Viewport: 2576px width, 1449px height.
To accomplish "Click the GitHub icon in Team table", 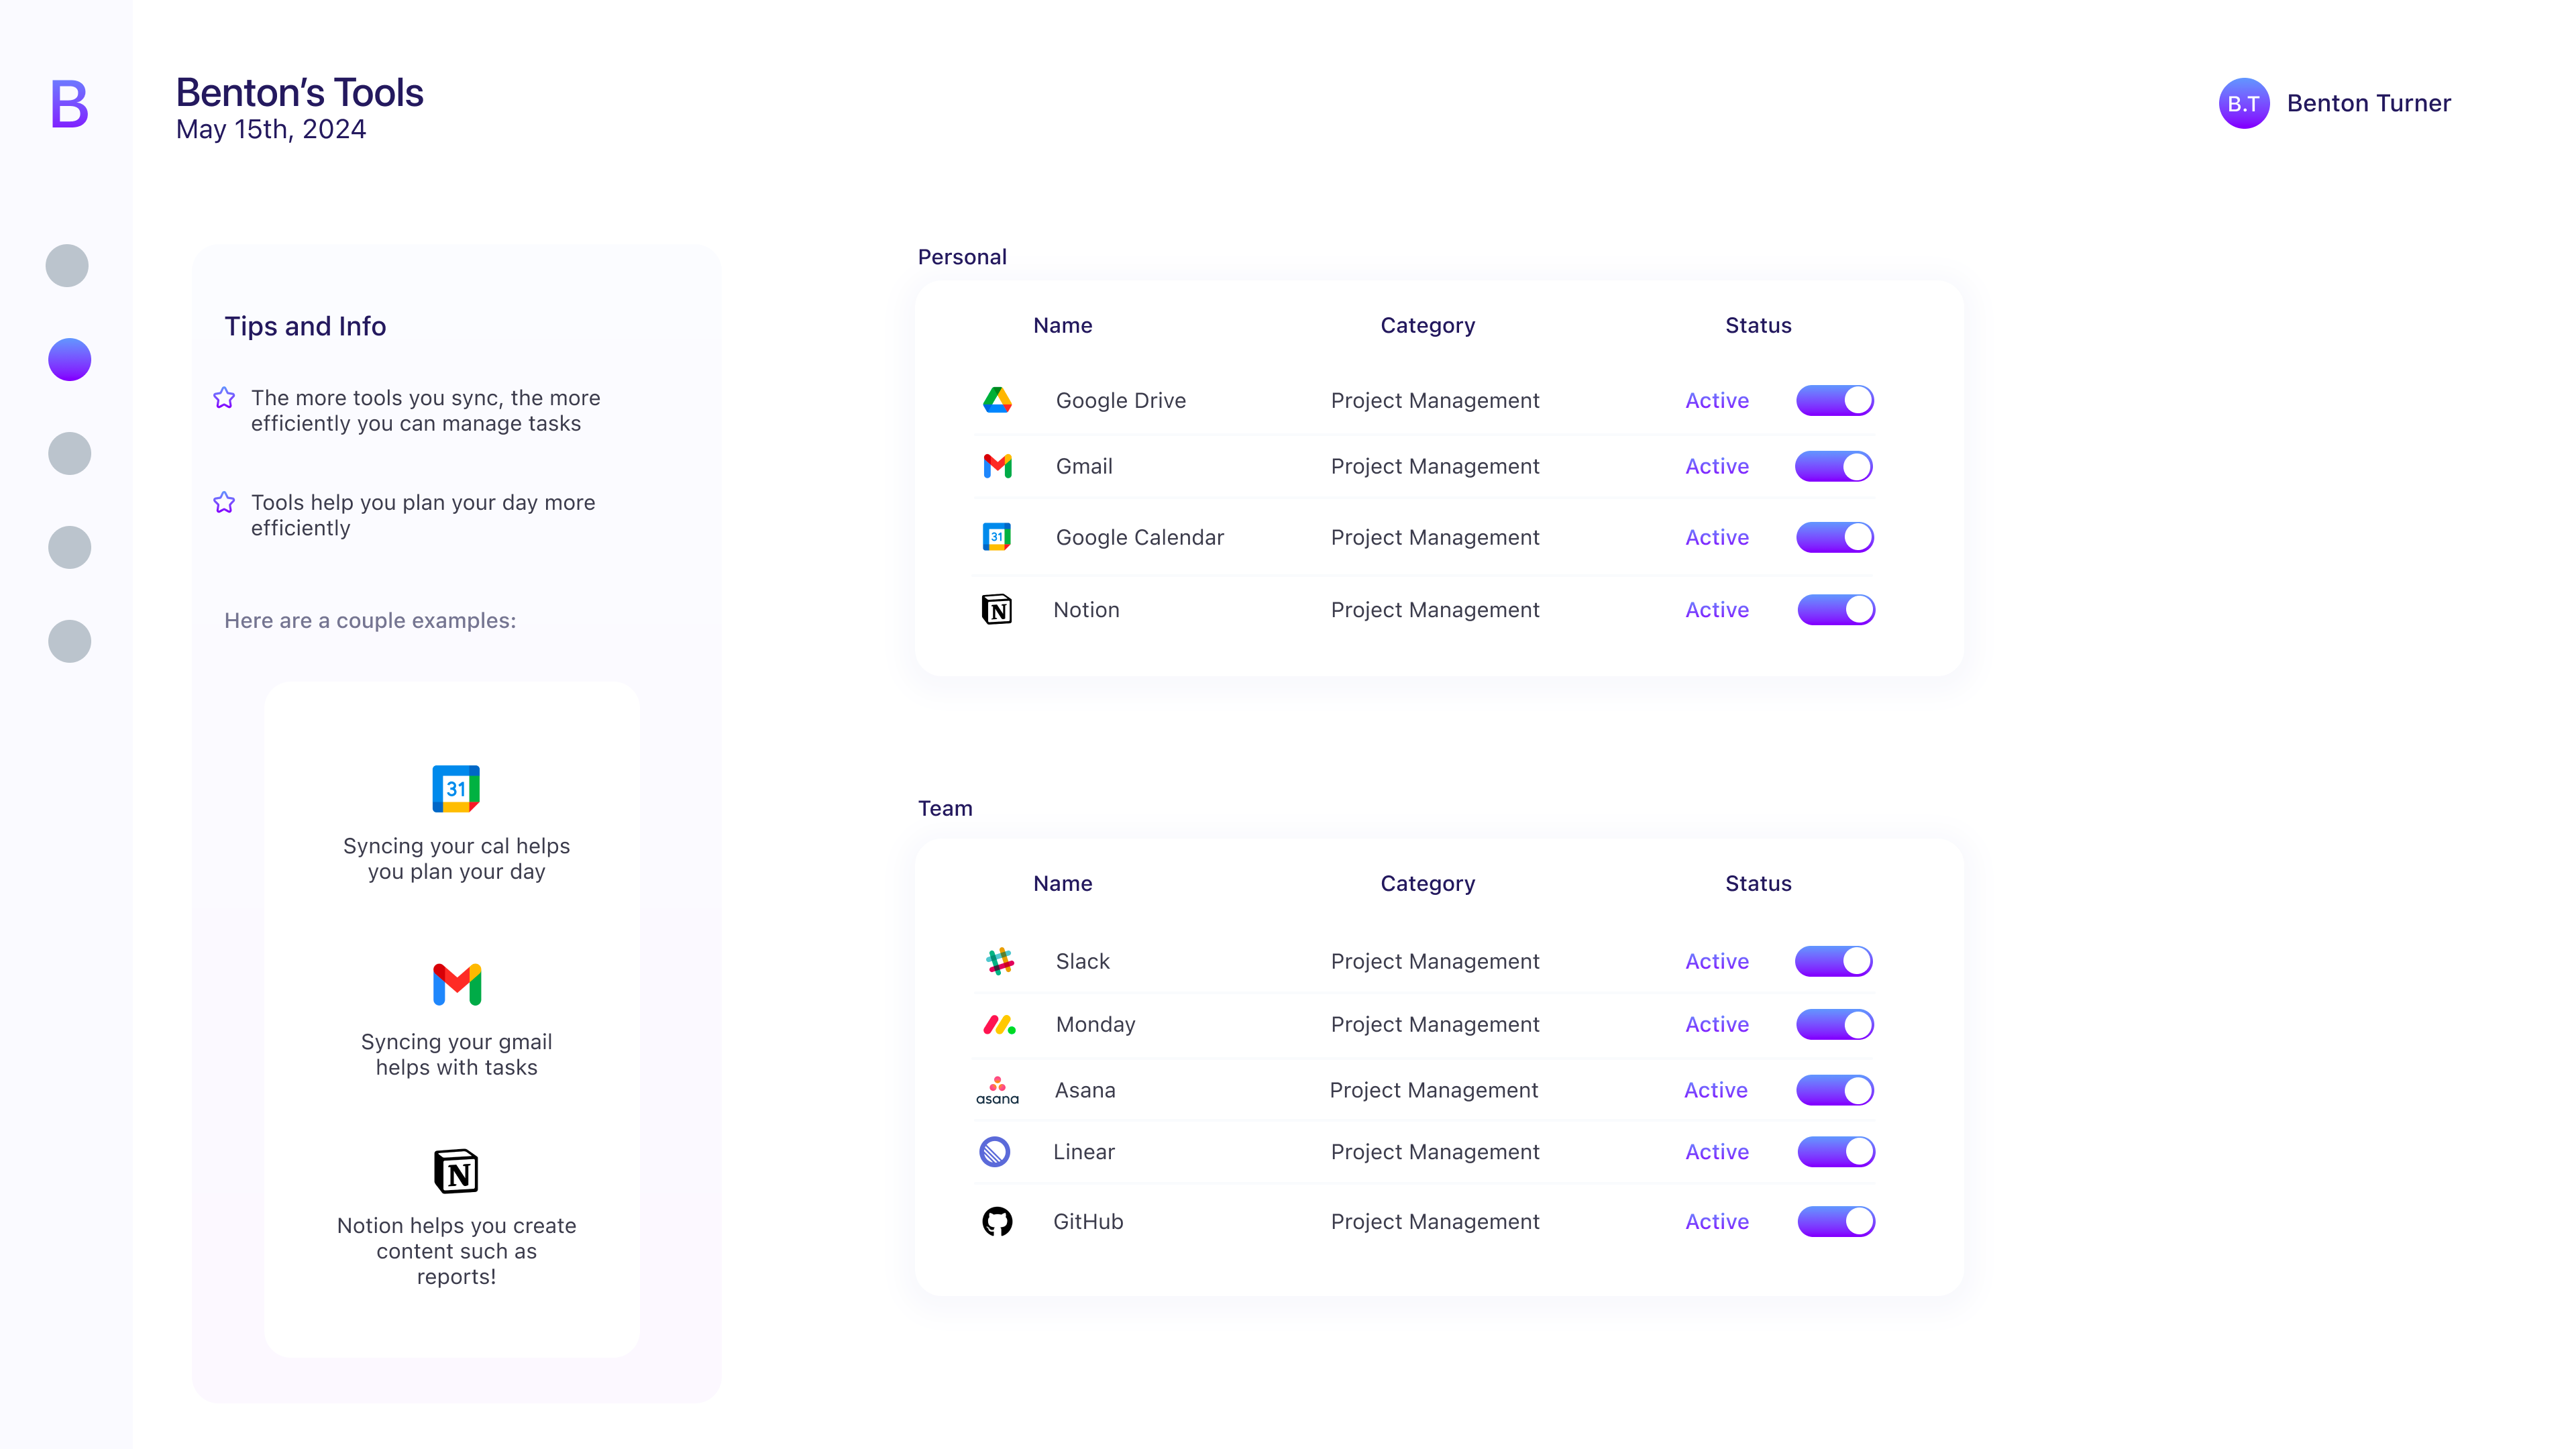I will [x=996, y=1221].
